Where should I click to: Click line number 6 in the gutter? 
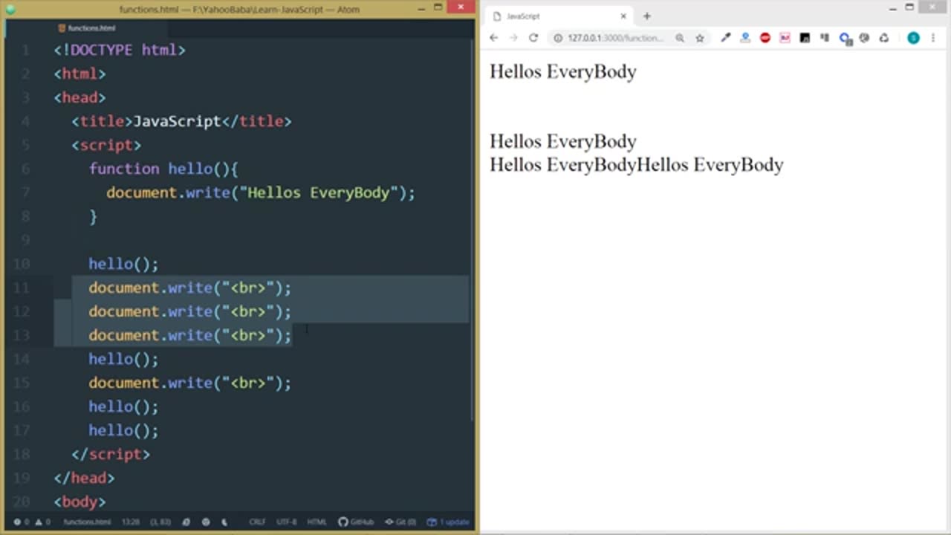[26, 169]
